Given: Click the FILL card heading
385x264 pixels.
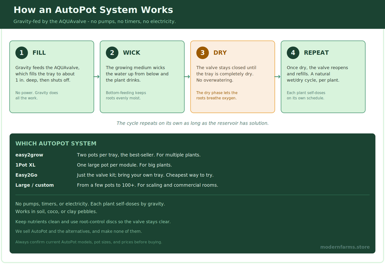Looking at the screenshot, I should [x=39, y=53].
